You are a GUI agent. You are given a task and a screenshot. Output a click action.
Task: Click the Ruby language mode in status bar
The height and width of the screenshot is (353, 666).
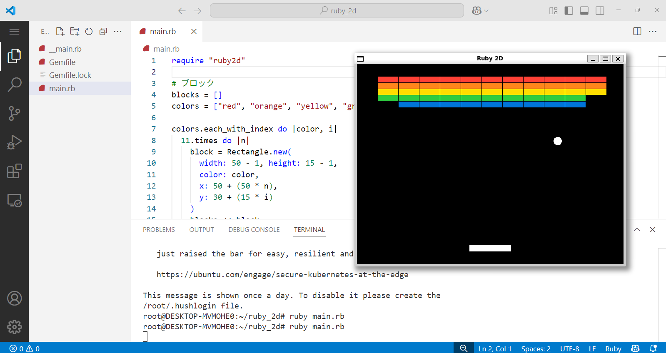[613, 348]
